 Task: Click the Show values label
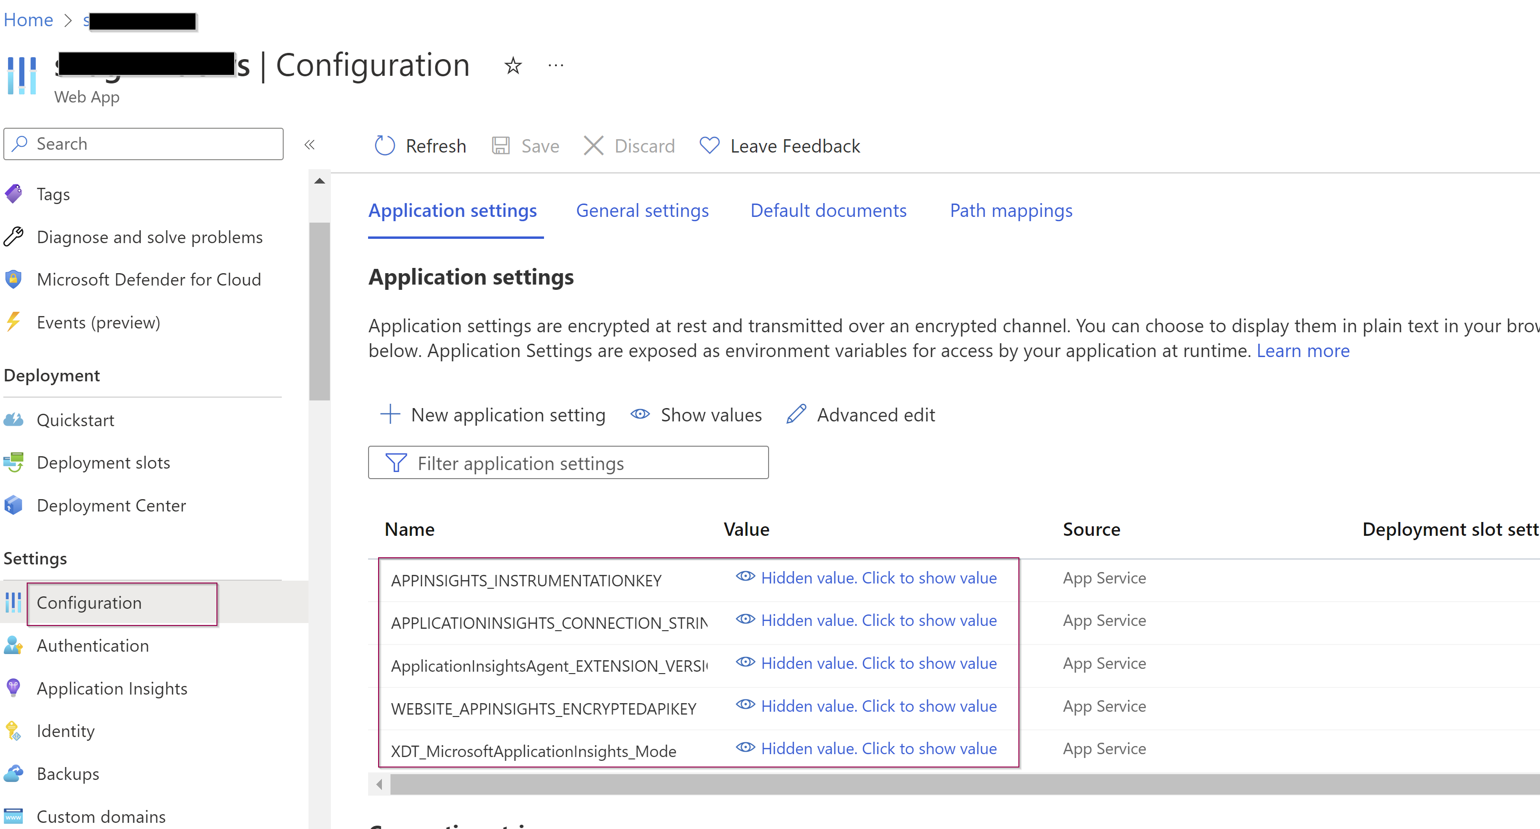pyautogui.click(x=711, y=415)
